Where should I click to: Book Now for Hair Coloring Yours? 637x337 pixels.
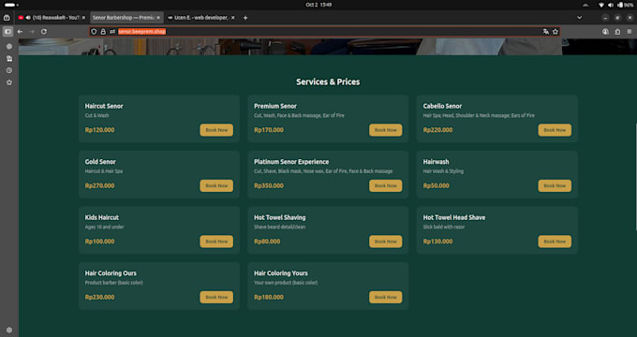pos(386,297)
